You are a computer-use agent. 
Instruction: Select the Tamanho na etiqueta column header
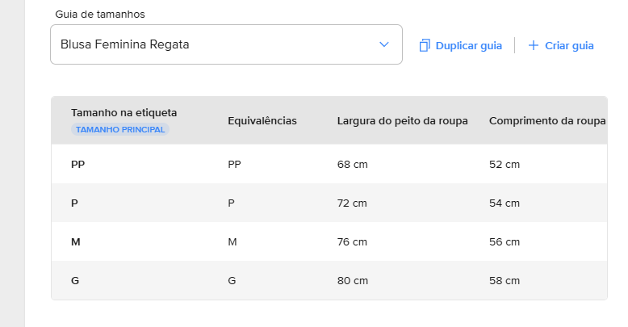tap(124, 112)
